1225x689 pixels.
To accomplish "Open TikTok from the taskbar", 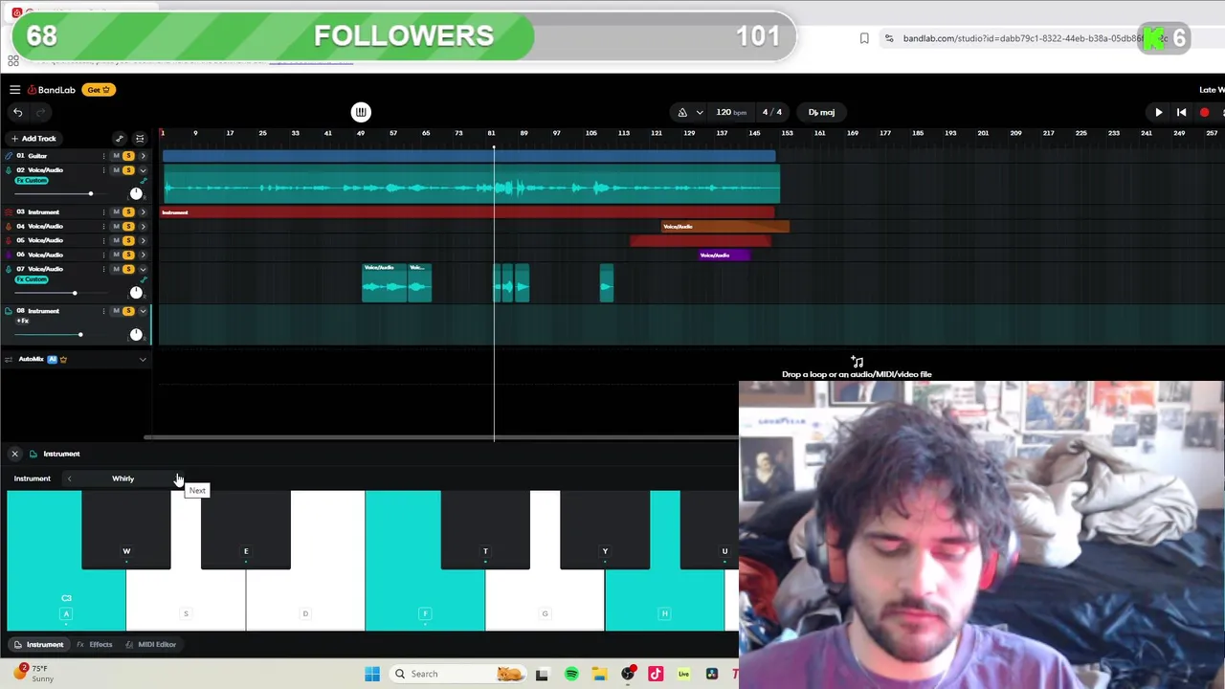I will [656, 674].
